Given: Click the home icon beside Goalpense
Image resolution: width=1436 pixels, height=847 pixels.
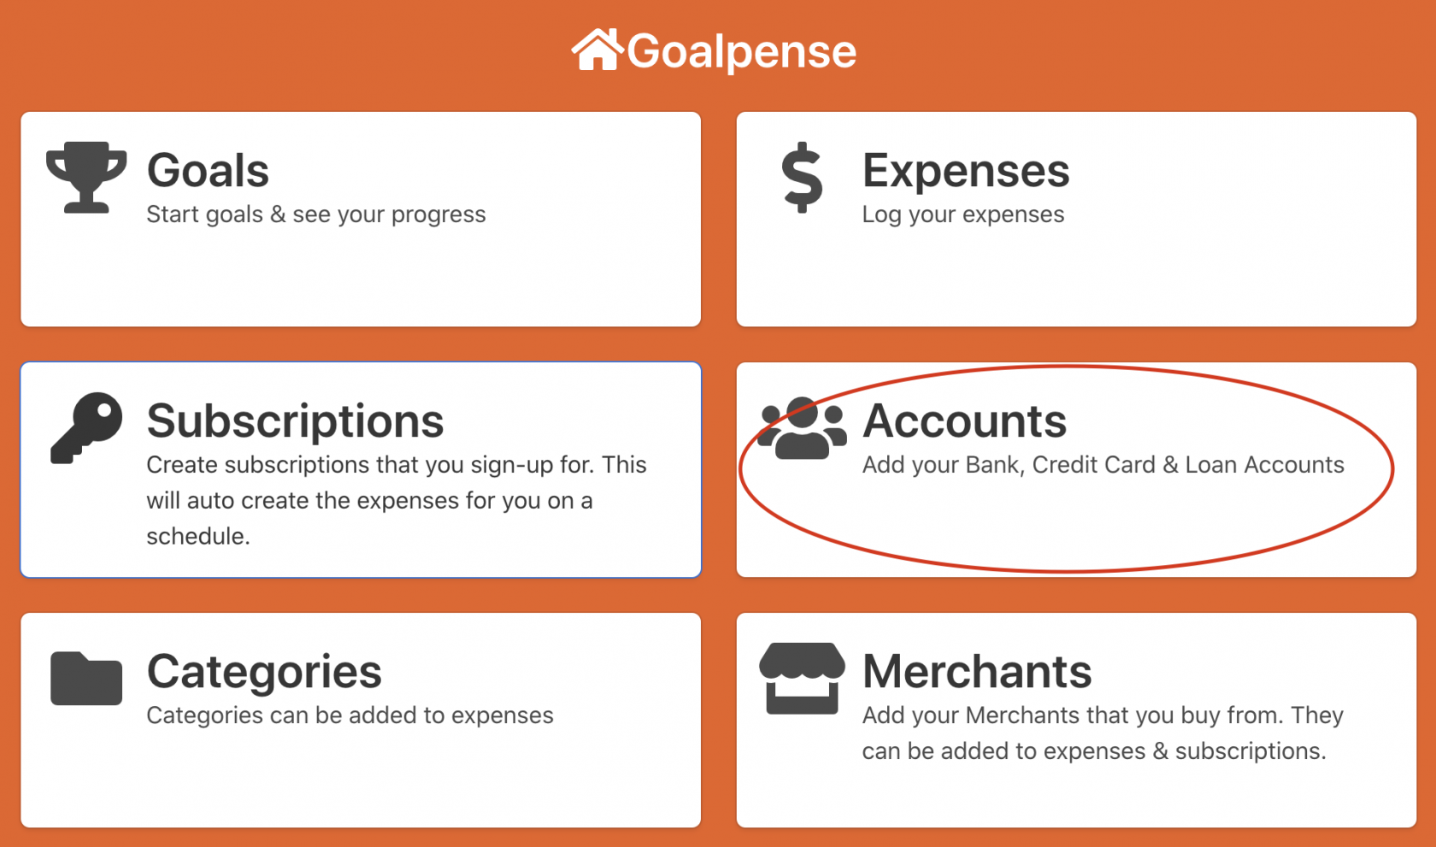Looking at the screenshot, I should (597, 50).
